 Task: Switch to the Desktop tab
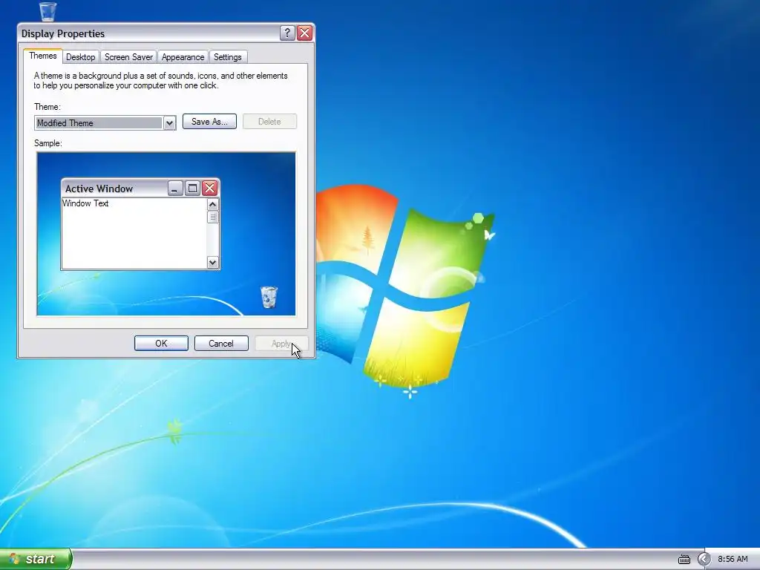pyautogui.click(x=80, y=57)
